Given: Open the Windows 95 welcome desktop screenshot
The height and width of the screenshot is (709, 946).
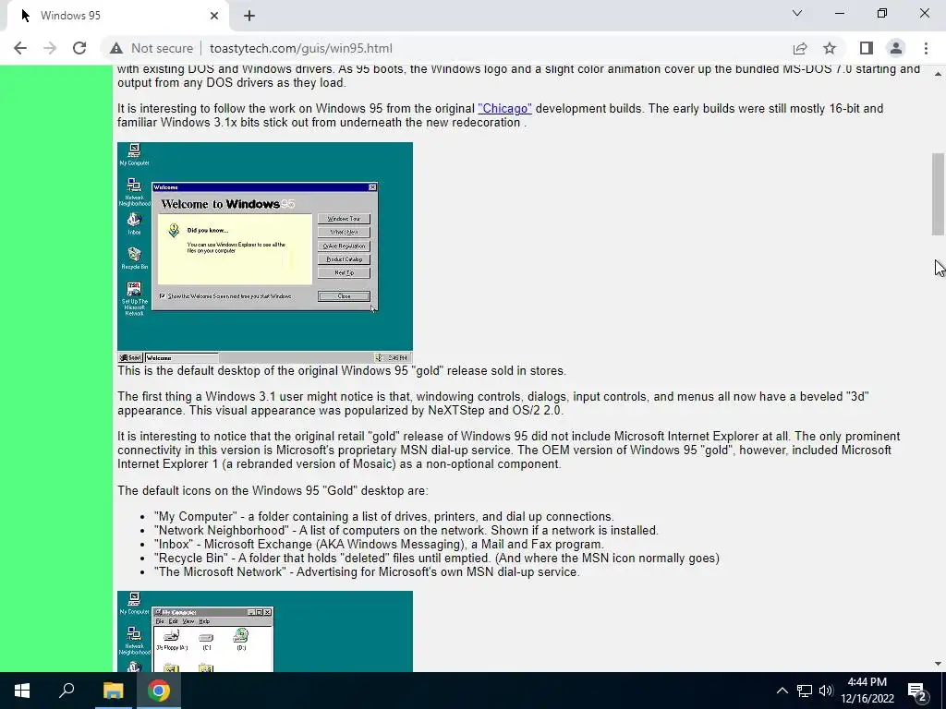Looking at the screenshot, I should click(265, 253).
